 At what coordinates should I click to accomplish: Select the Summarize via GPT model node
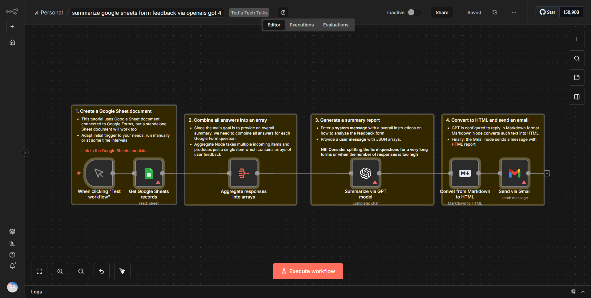pyautogui.click(x=366, y=173)
